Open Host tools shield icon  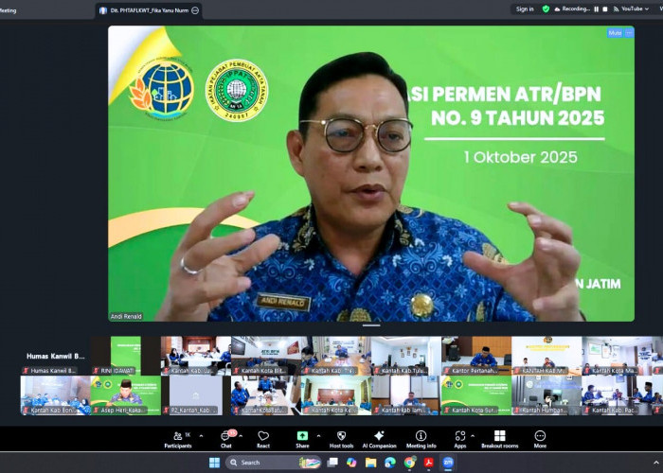[x=341, y=438]
